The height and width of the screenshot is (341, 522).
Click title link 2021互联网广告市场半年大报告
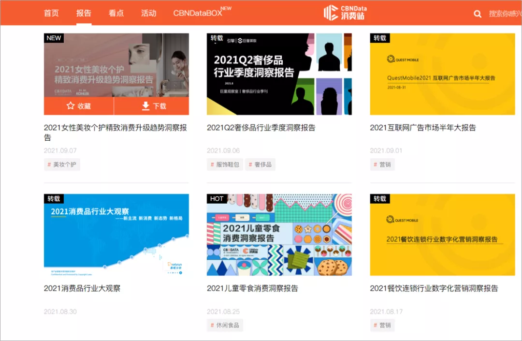tap(423, 128)
